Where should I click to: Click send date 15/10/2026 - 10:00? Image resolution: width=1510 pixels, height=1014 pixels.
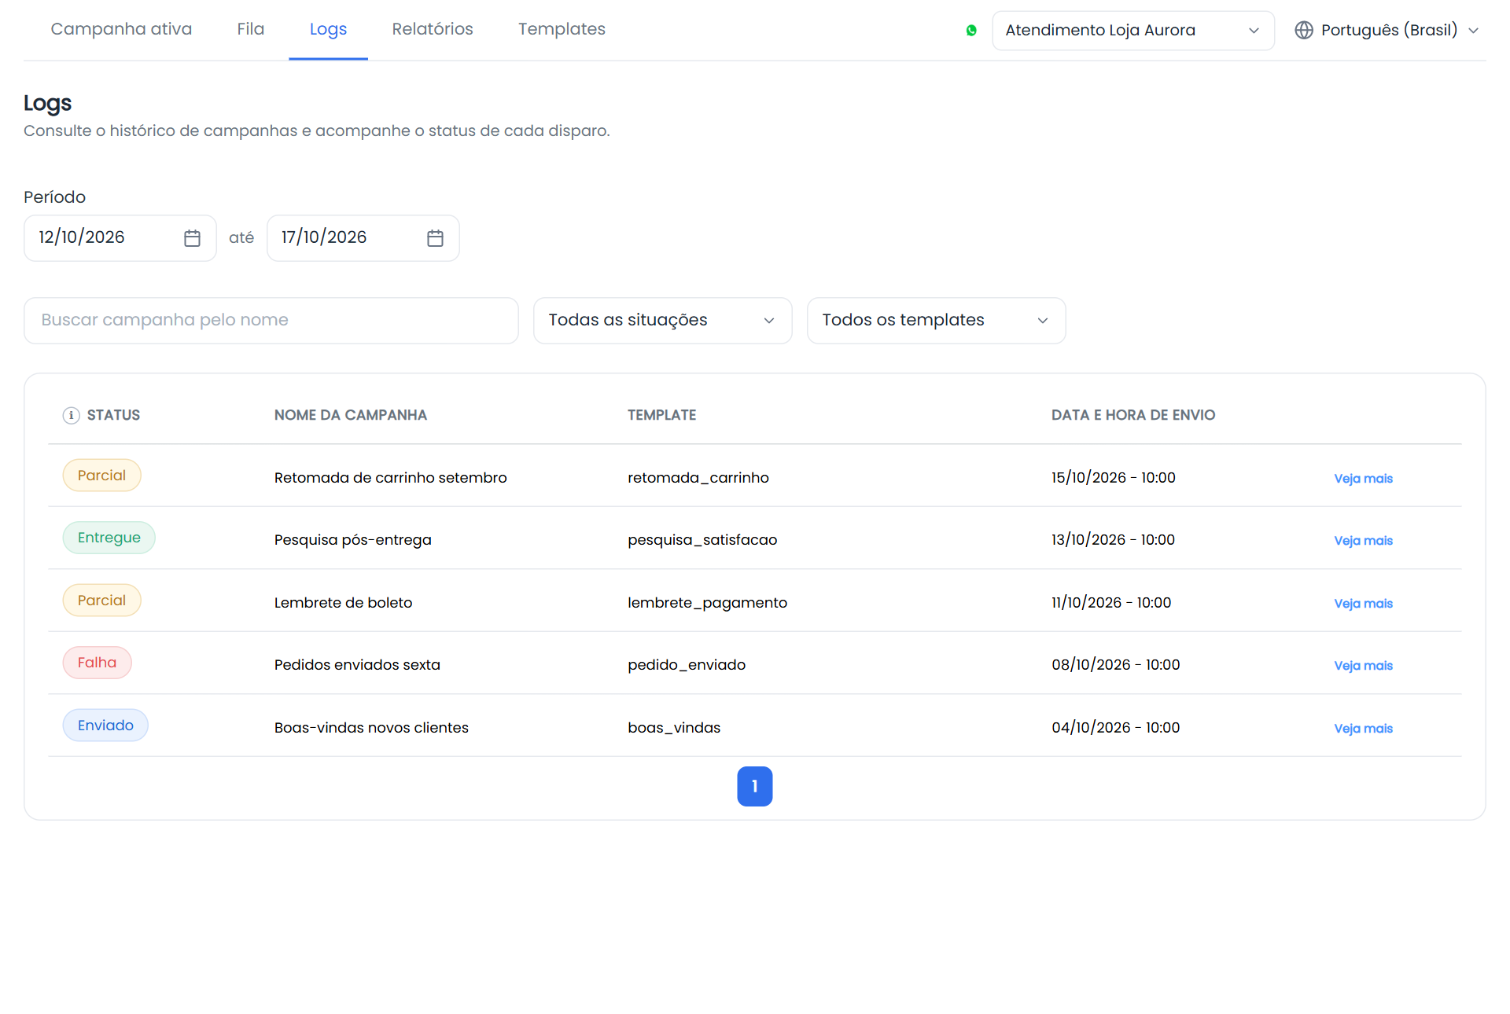pyautogui.click(x=1114, y=478)
